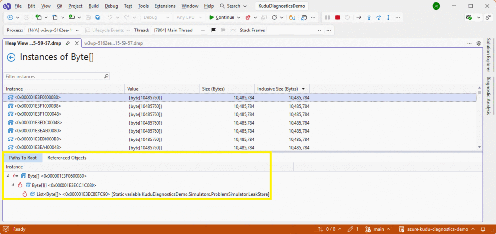
Task: Open the Copilot dropdown arrow
Action: [x=479, y=17]
